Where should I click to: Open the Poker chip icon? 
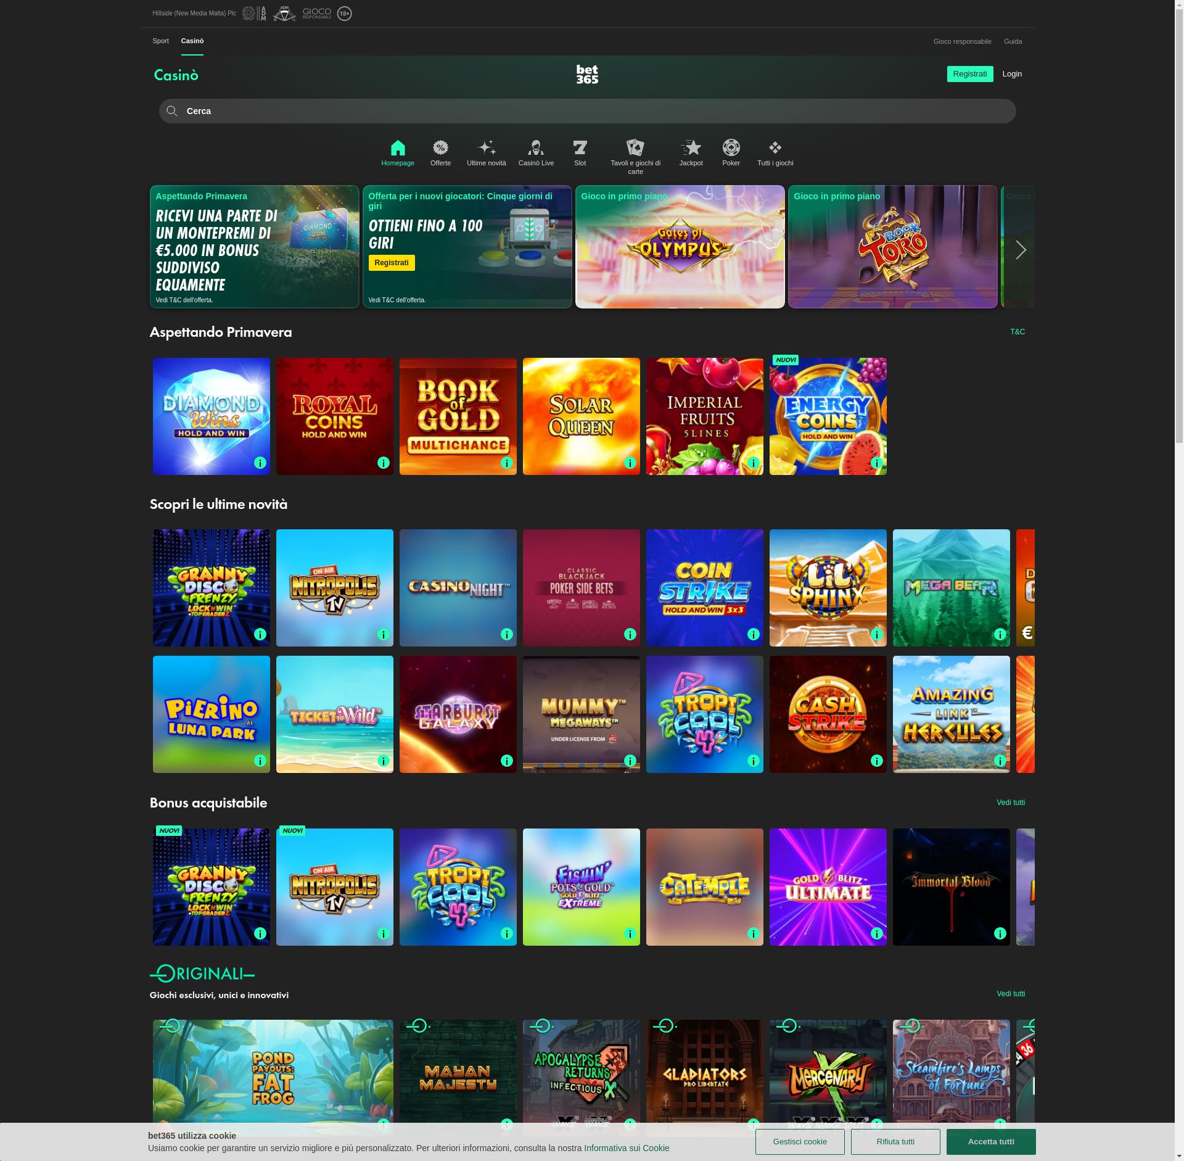(x=731, y=147)
